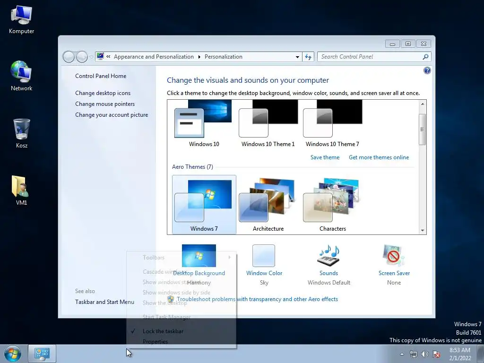Toggle Lock the taskbar option
484x363 pixels.
[181, 331]
